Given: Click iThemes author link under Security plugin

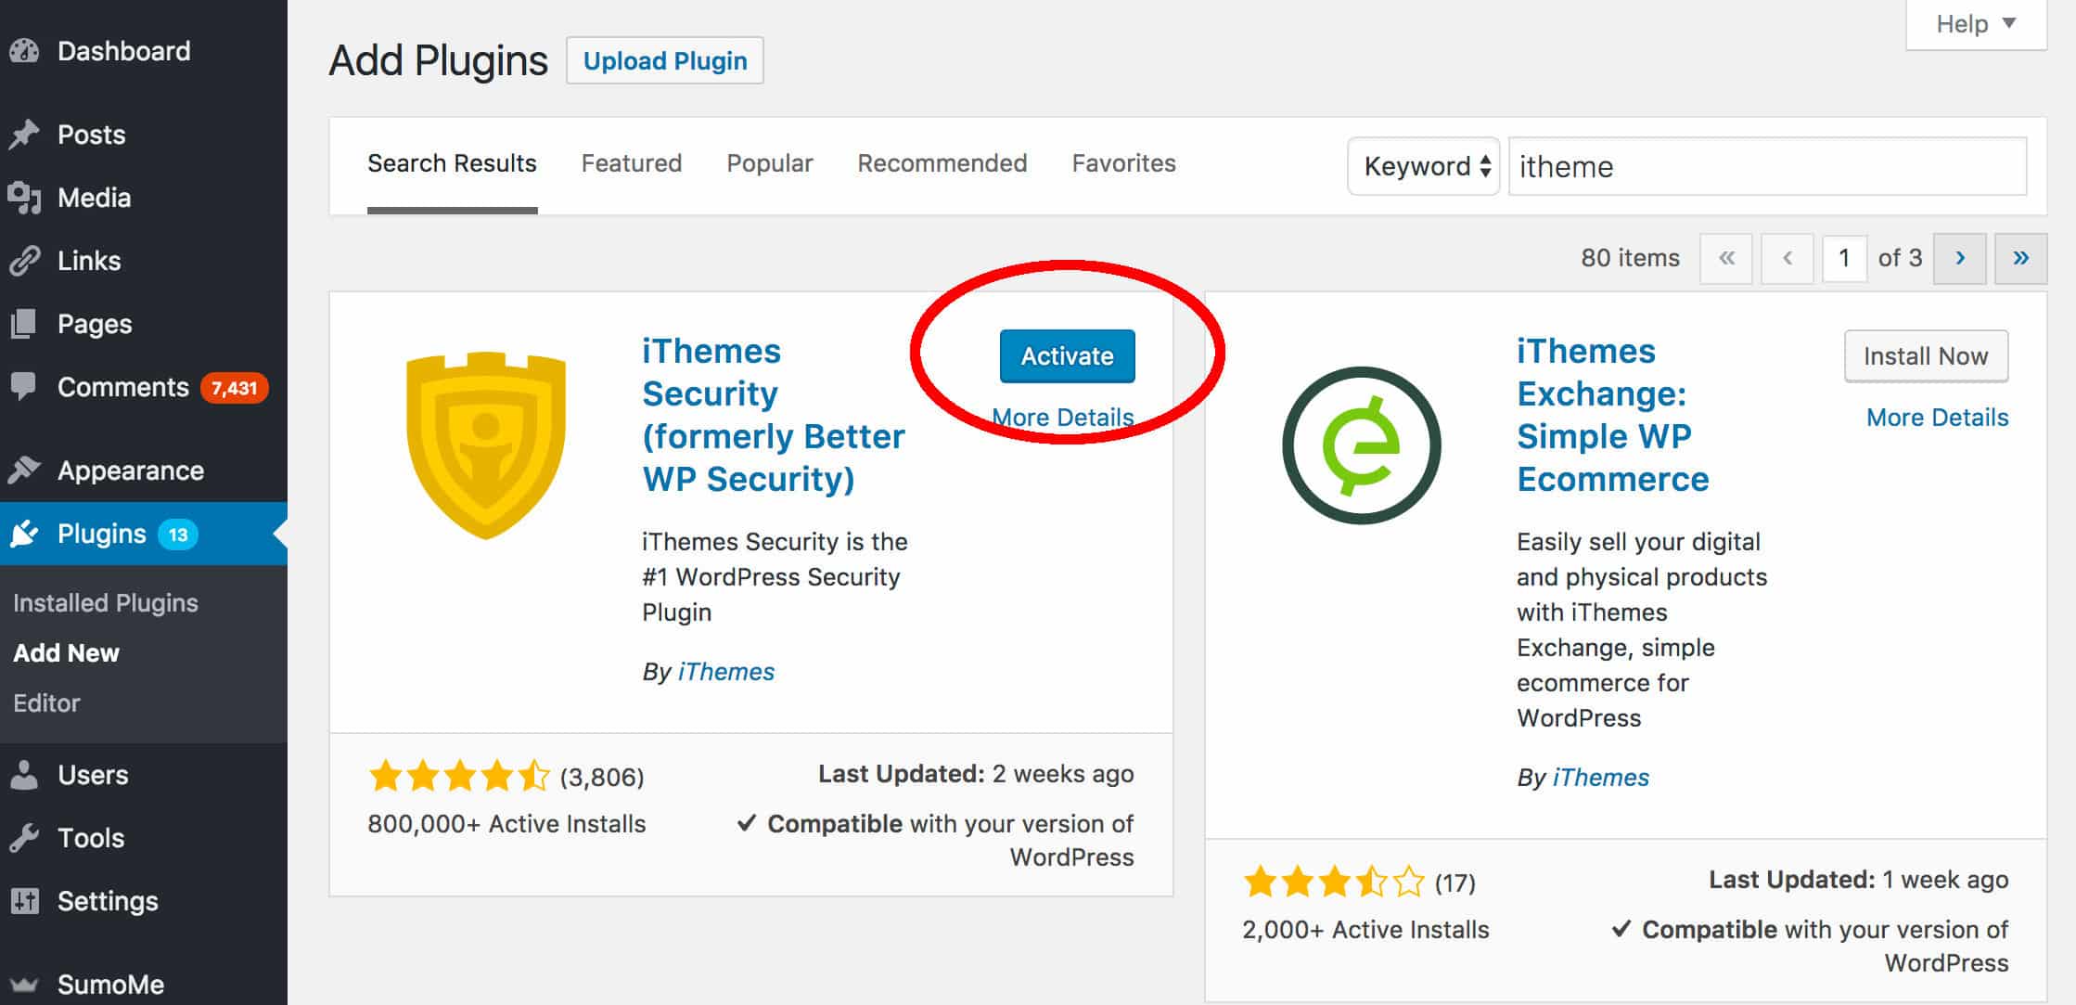Looking at the screenshot, I should point(725,672).
